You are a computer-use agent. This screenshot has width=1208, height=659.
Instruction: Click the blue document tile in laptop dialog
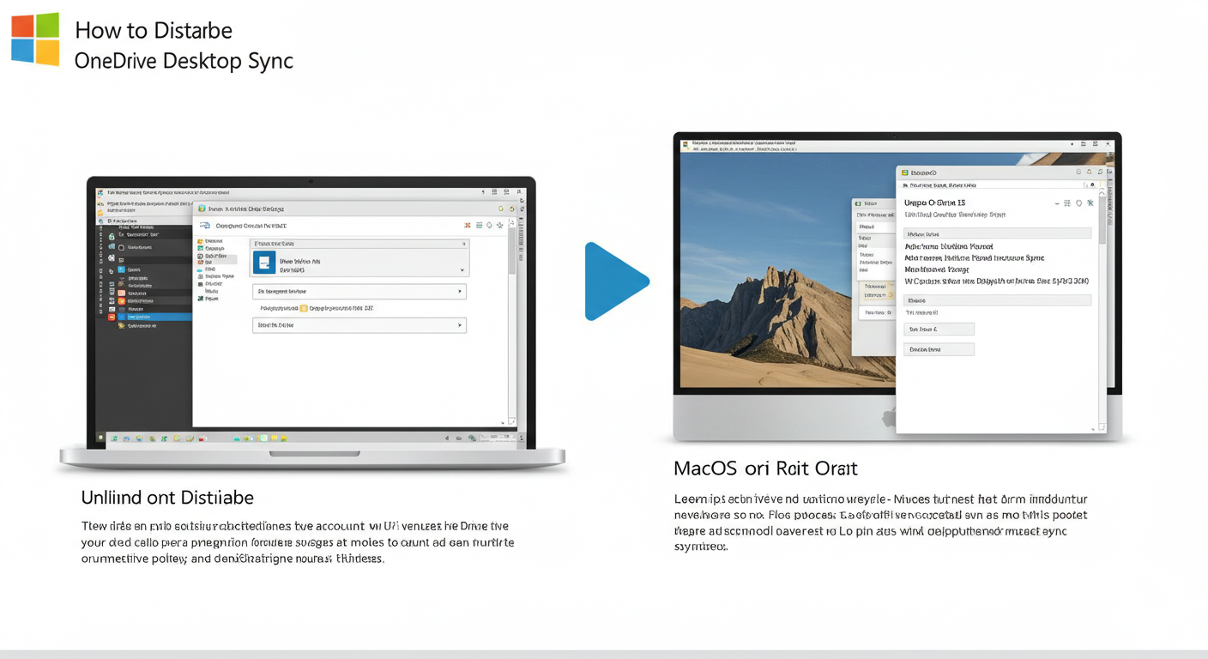[264, 263]
